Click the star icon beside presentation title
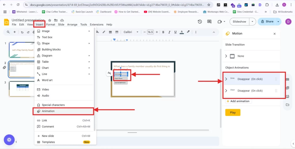 coord(50,20)
